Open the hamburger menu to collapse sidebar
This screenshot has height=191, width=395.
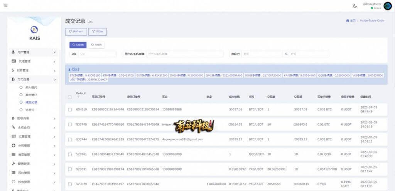6,5
